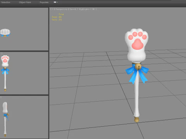Select the cat paw head in the perspective view

coord(137,45)
